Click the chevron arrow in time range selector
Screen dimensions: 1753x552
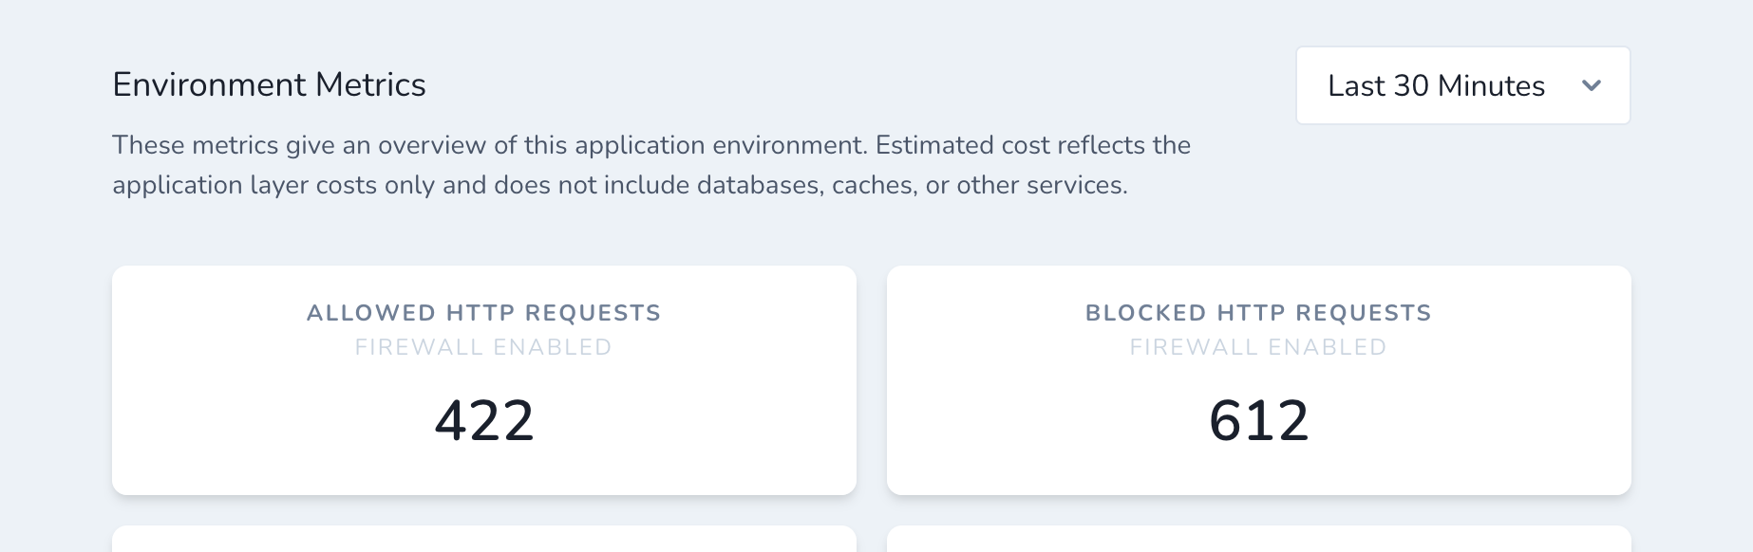(1592, 85)
